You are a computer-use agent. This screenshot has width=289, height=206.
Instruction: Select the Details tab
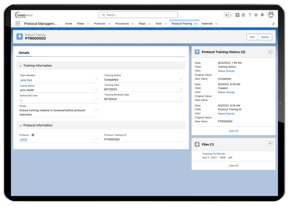pos(24,53)
